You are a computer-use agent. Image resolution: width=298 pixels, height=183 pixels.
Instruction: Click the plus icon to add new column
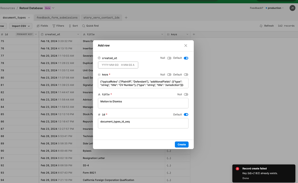point(194,34)
